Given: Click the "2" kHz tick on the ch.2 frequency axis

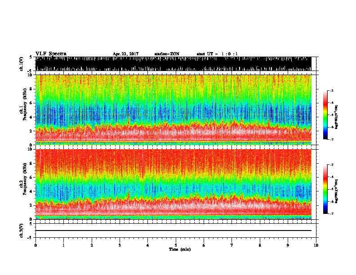Looking at the screenshot, I should coord(31,205).
